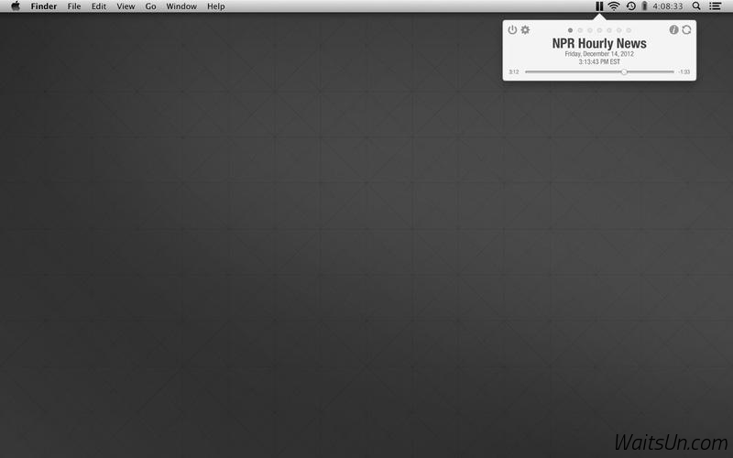
Task: Click the NPR Hourly News title
Action: tap(599, 43)
